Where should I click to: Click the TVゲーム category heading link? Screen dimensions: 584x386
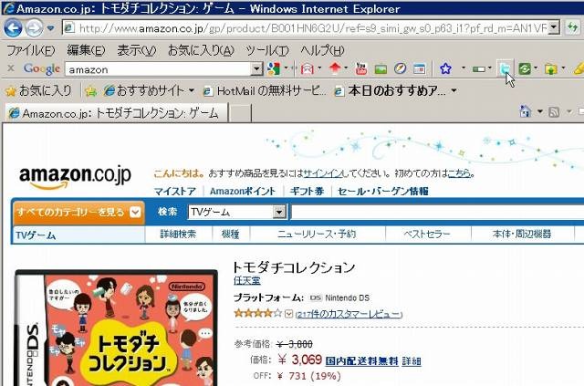(36, 235)
